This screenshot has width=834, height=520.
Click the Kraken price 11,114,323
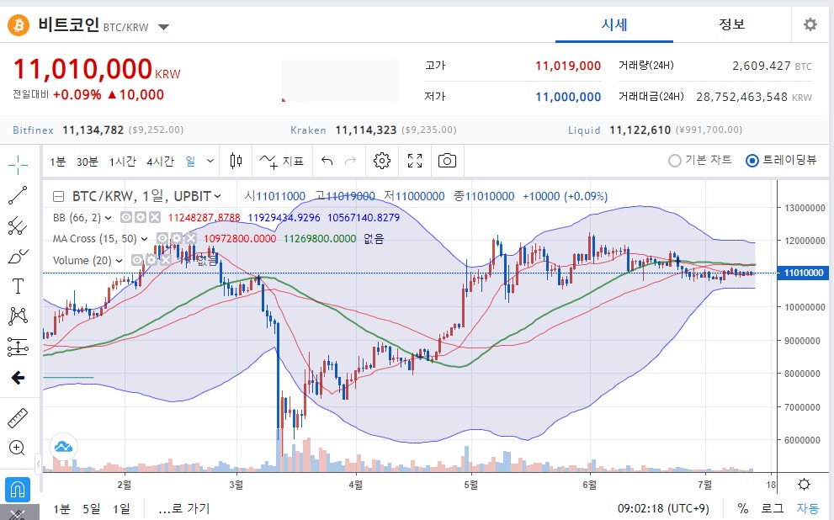pyautogui.click(x=366, y=130)
